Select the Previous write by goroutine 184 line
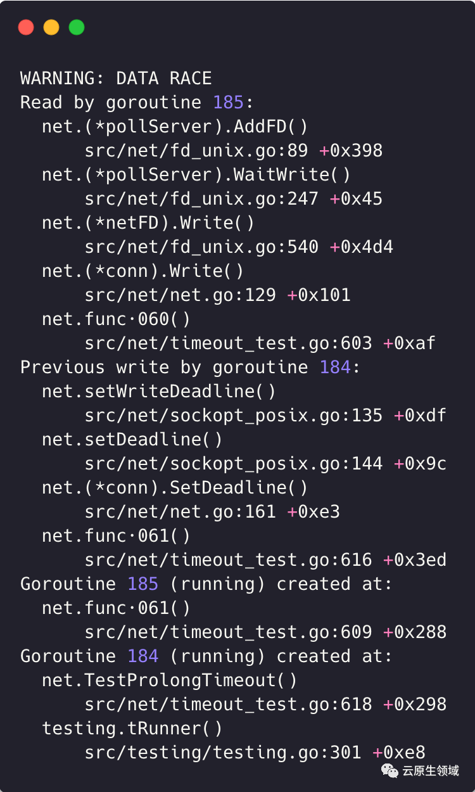Viewport: 475px width, 792px height. (x=190, y=367)
